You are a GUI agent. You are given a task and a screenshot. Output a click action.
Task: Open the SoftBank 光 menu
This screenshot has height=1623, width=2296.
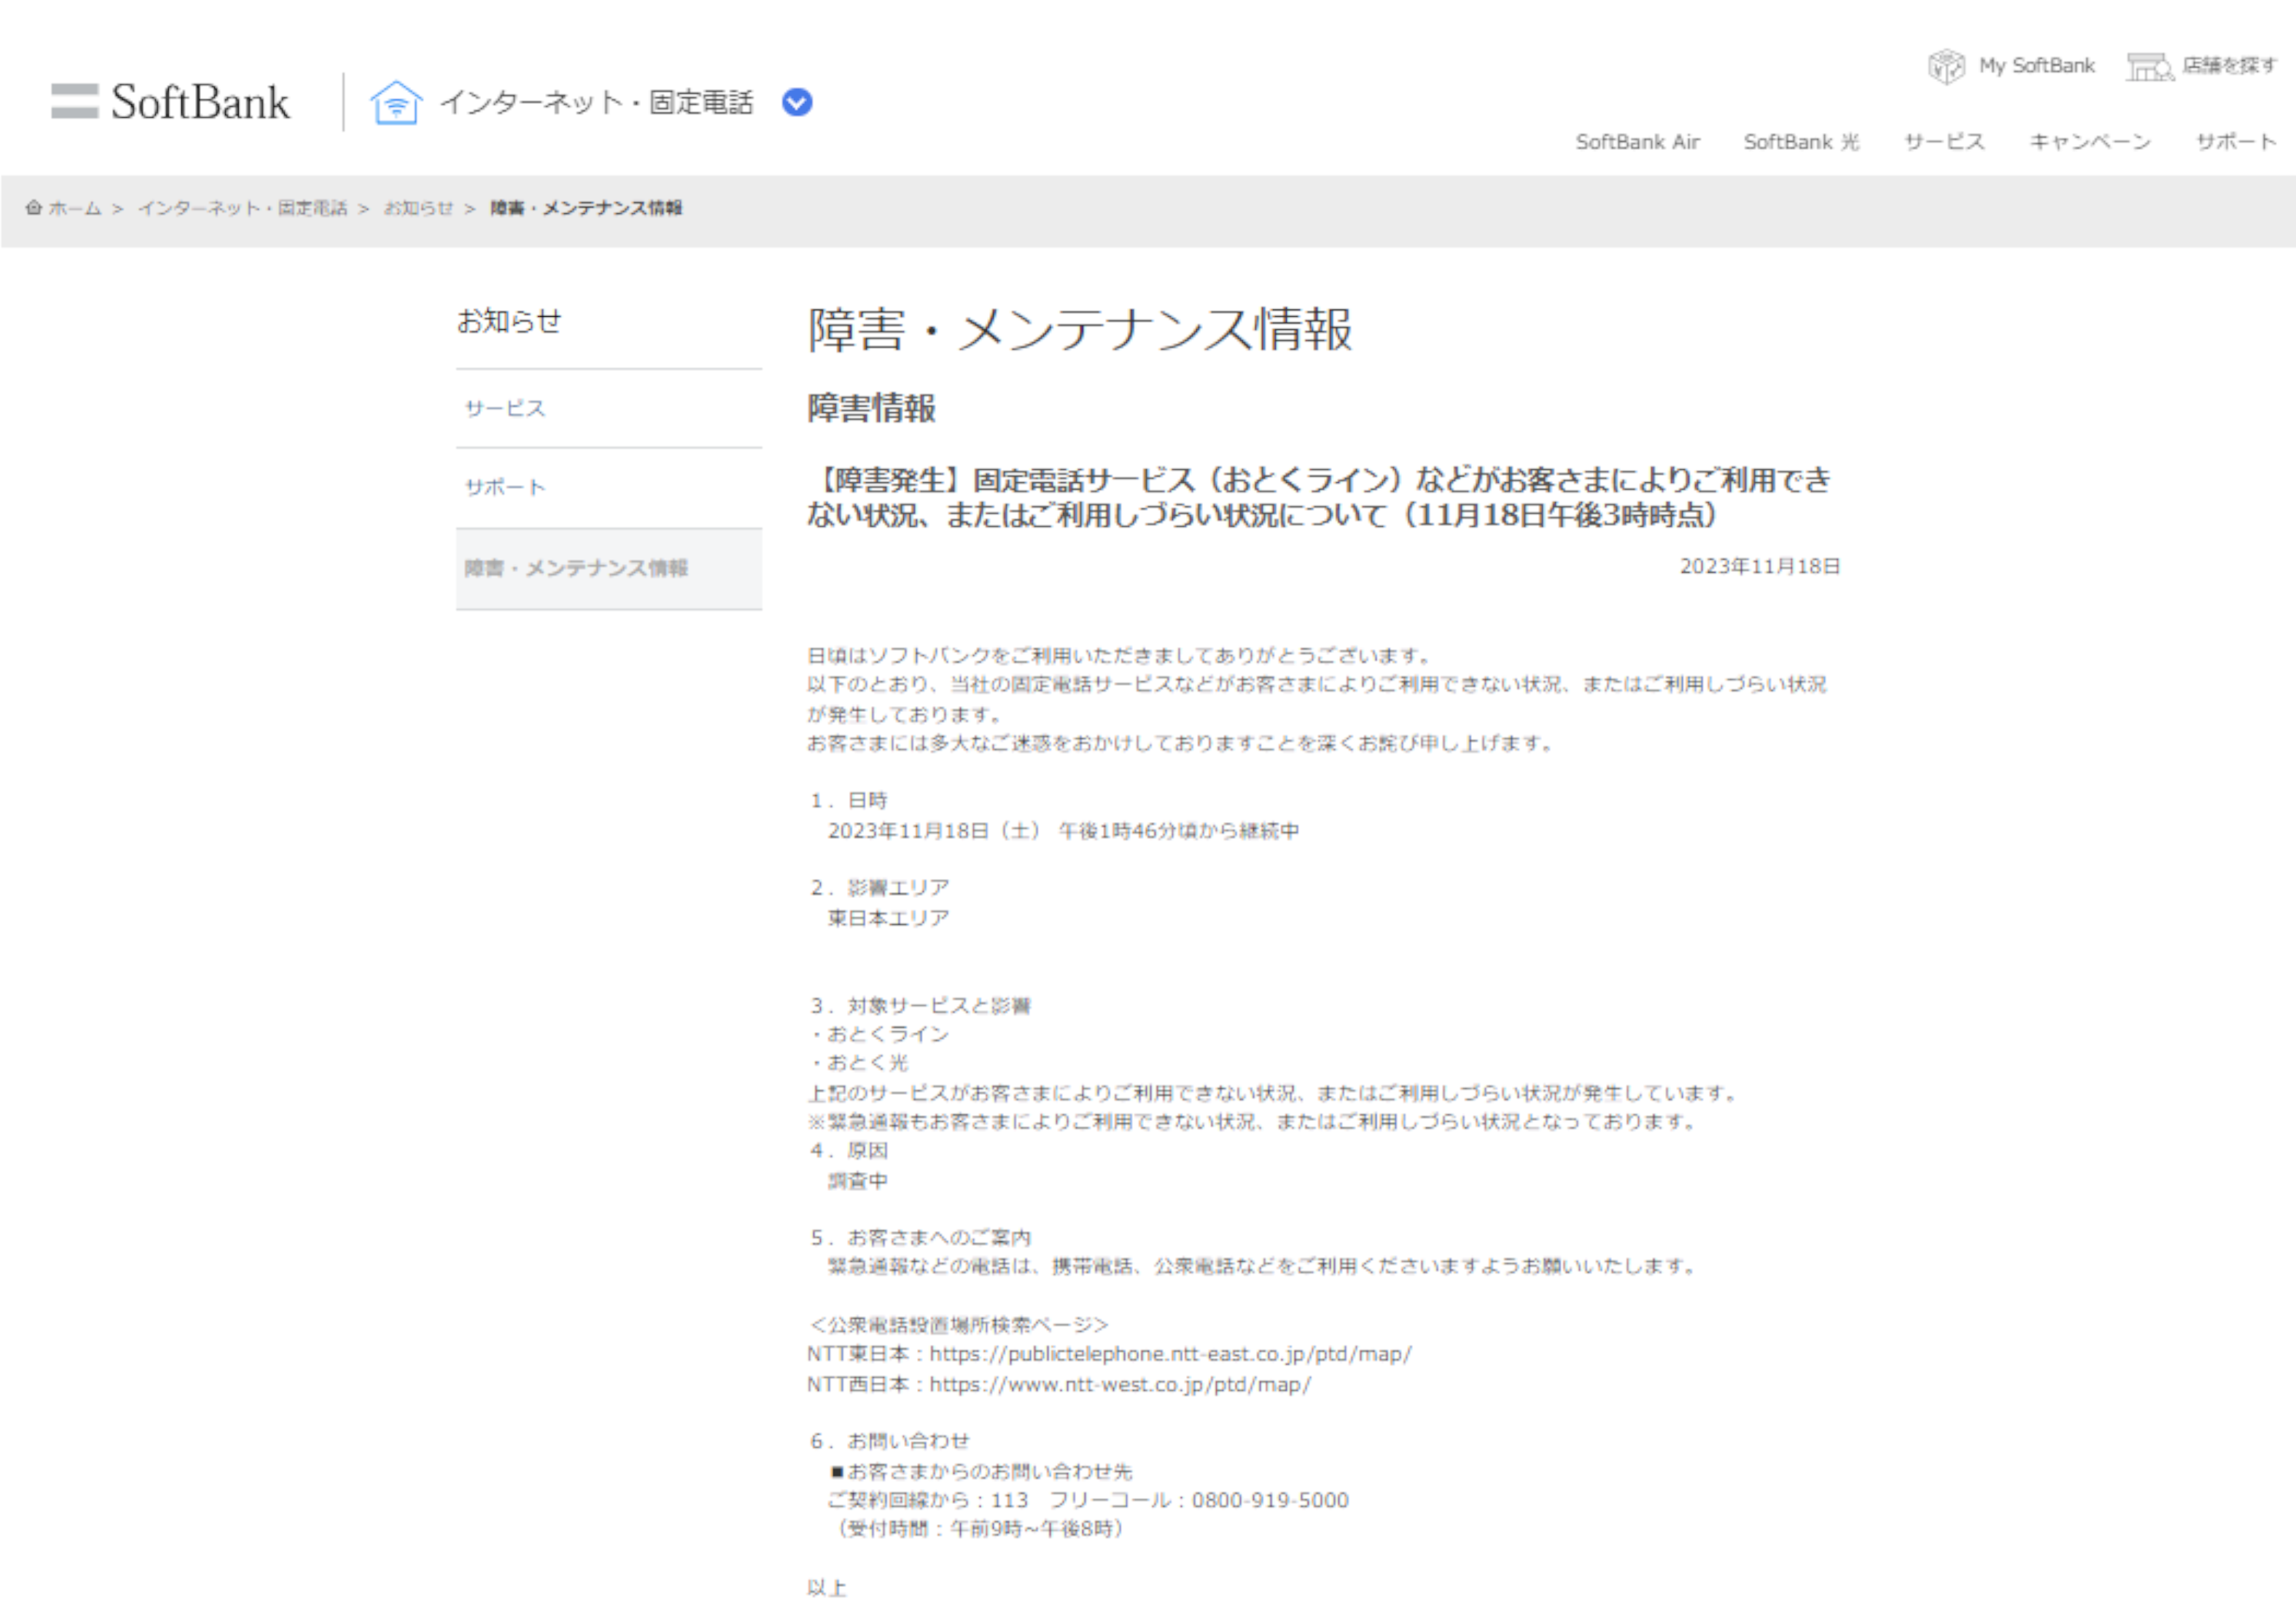click(1801, 142)
